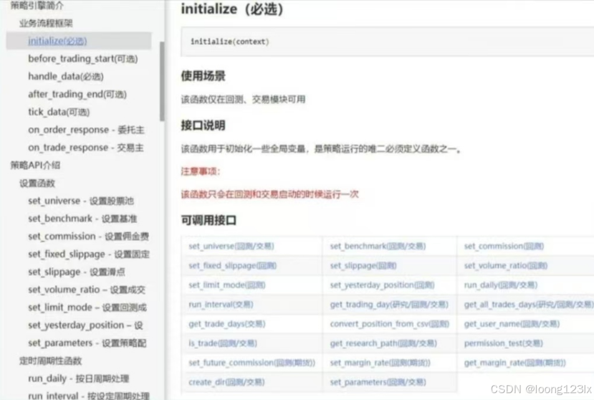Follow set_benchmark(回测/交易) table link
The height and width of the screenshot is (400, 594).
378,246
